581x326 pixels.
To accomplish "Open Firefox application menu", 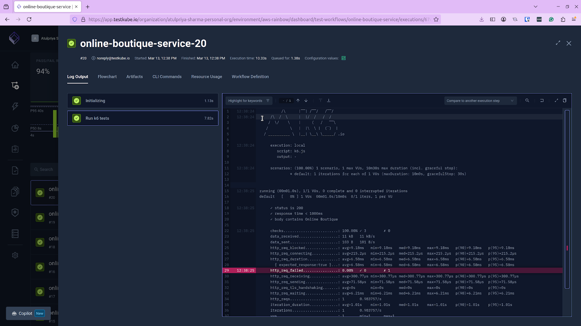I will [574, 20].
